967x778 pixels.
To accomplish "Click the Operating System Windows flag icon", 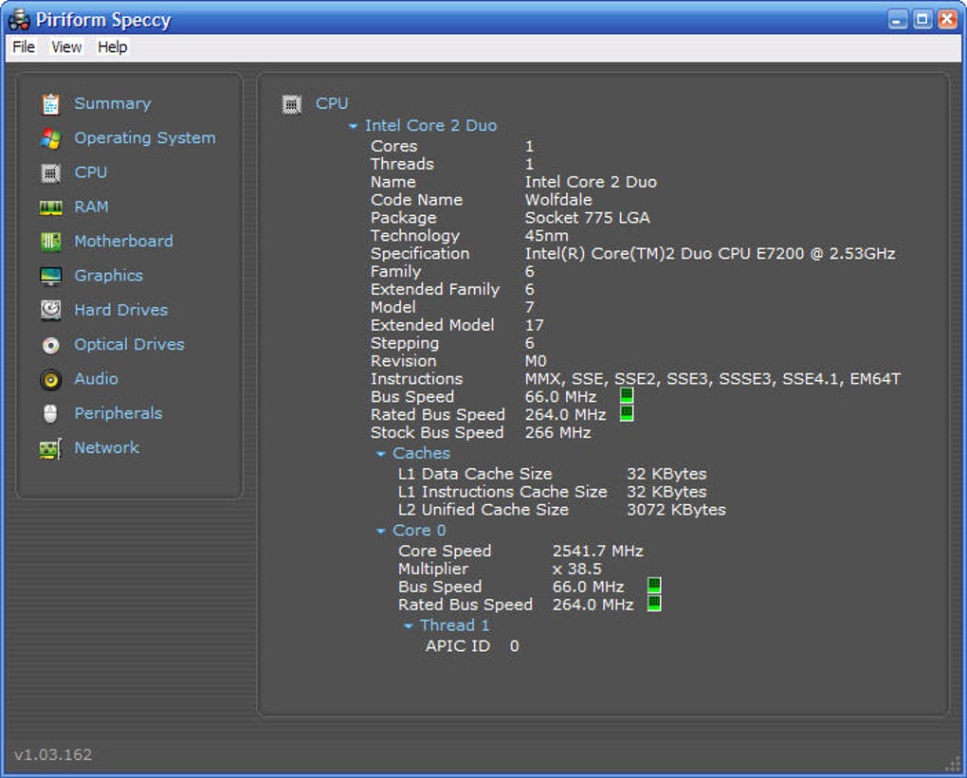I will (x=50, y=138).
